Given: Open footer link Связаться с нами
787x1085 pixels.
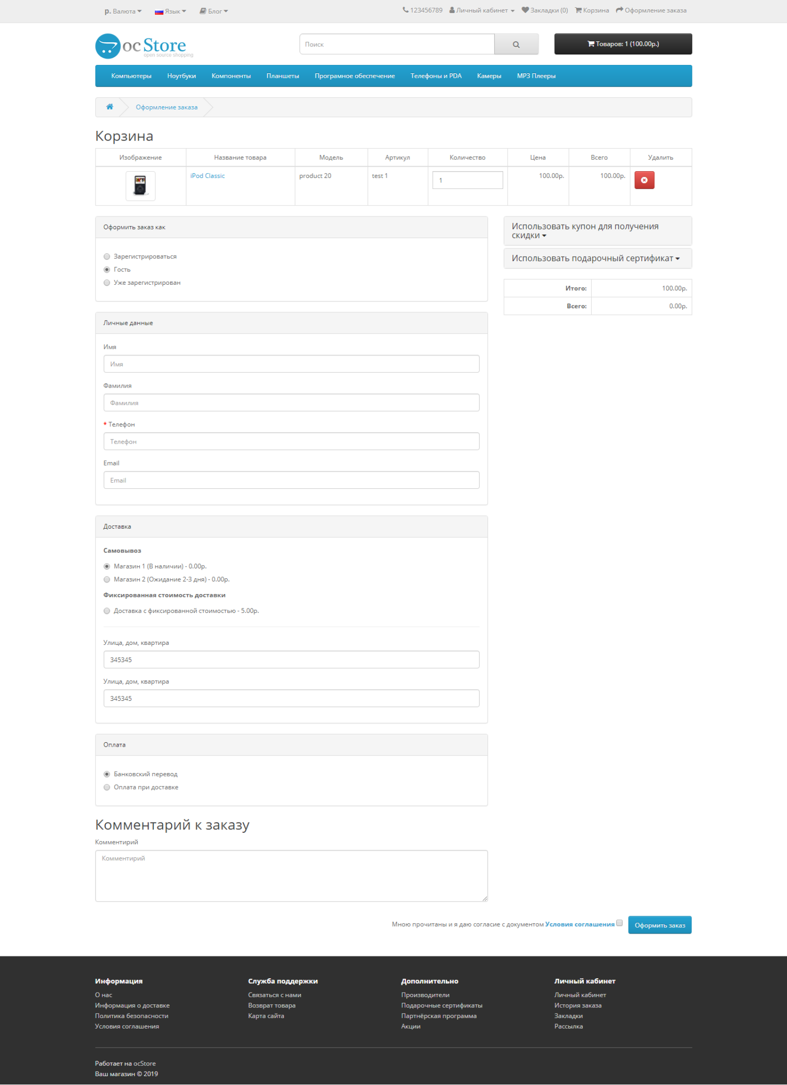Looking at the screenshot, I should click(274, 995).
